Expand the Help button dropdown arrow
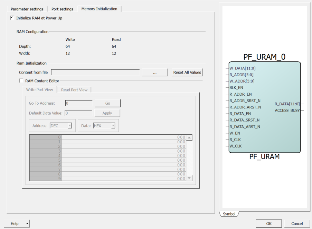The height and width of the screenshot is (229, 312). point(27,223)
